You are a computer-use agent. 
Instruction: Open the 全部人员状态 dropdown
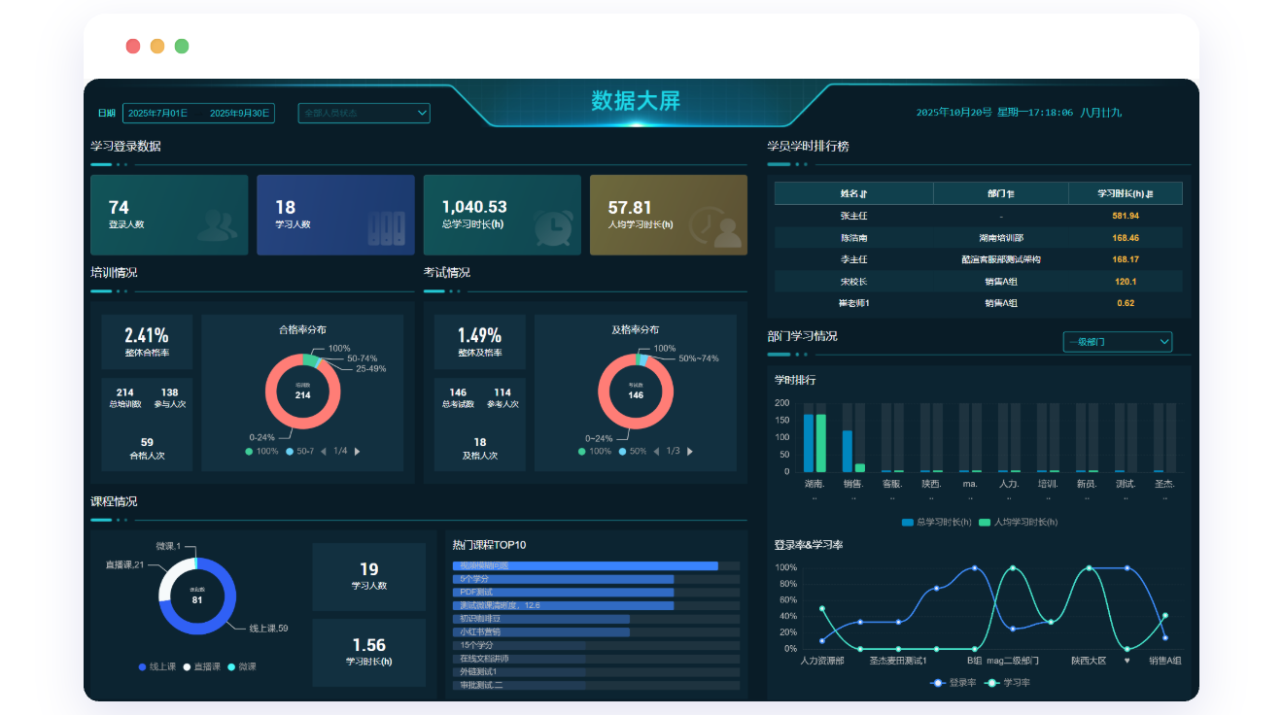pos(364,114)
